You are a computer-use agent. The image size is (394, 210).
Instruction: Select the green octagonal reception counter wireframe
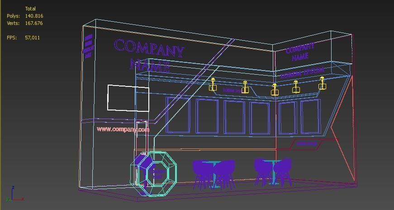(154, 173)
